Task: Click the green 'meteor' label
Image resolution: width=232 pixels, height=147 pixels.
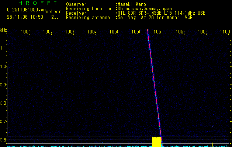Action: click(x=53, y=11)
